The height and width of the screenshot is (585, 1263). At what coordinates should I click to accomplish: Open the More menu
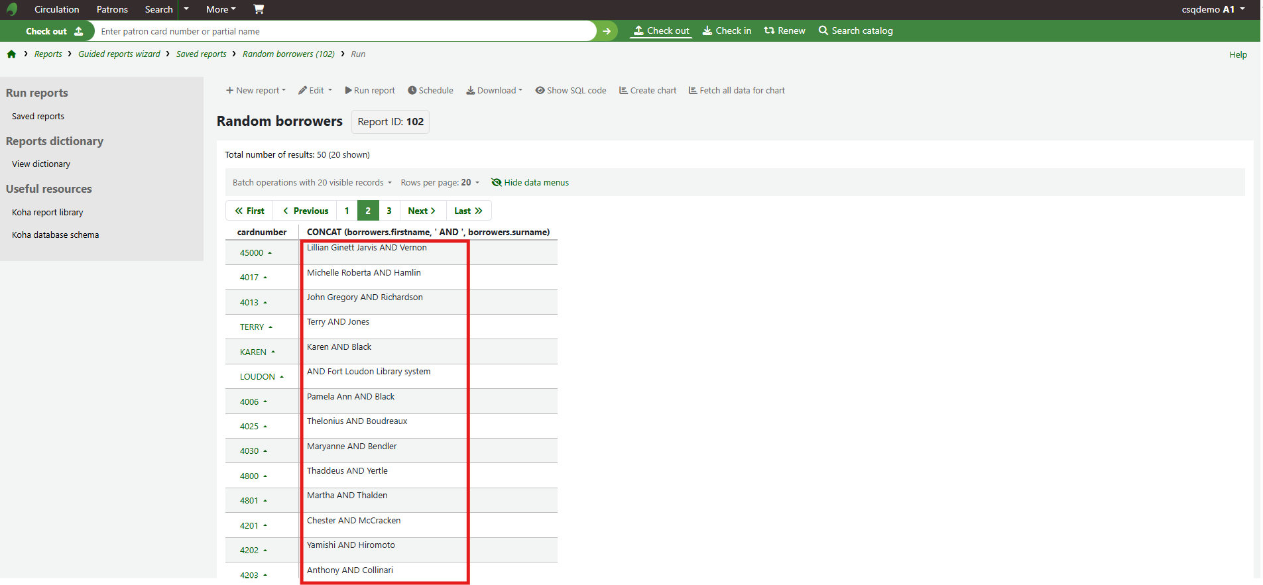click(221, 9)
